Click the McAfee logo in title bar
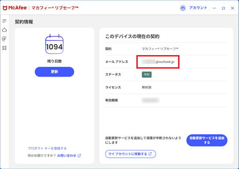 (x=15, y=8)
